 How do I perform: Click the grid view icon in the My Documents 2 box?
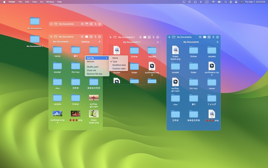tap(149, 37)
